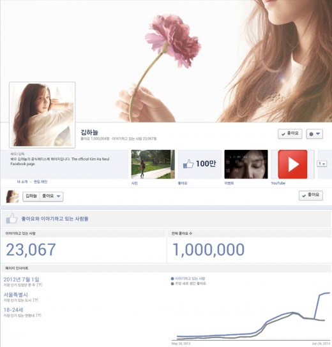Click the May 28, 2013 chart start date

pos(181,344)
